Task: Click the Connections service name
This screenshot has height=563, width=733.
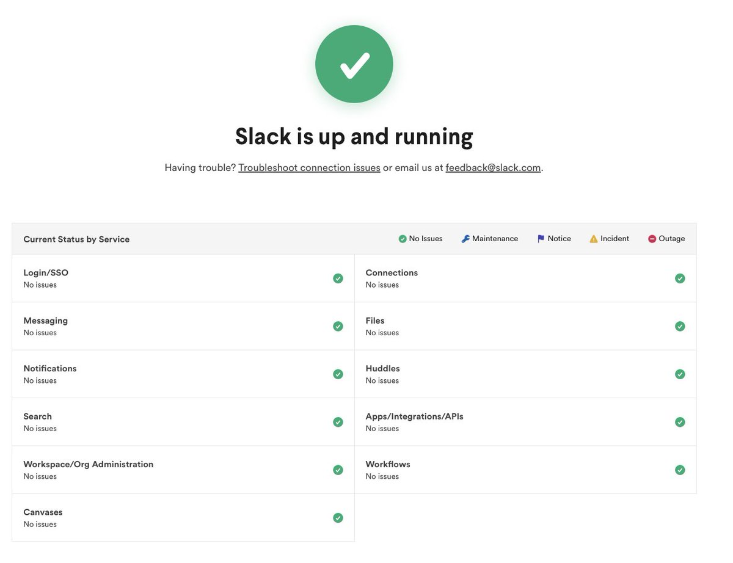Action: (x=392, y=273)
